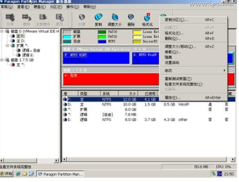Viewport: 239px width, 182px height.
Task: Click the Paragon Partition Man... taskbar button
Action: [60, 174]
